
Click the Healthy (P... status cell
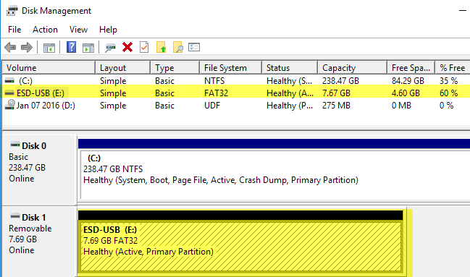click(x=290, y=106)
